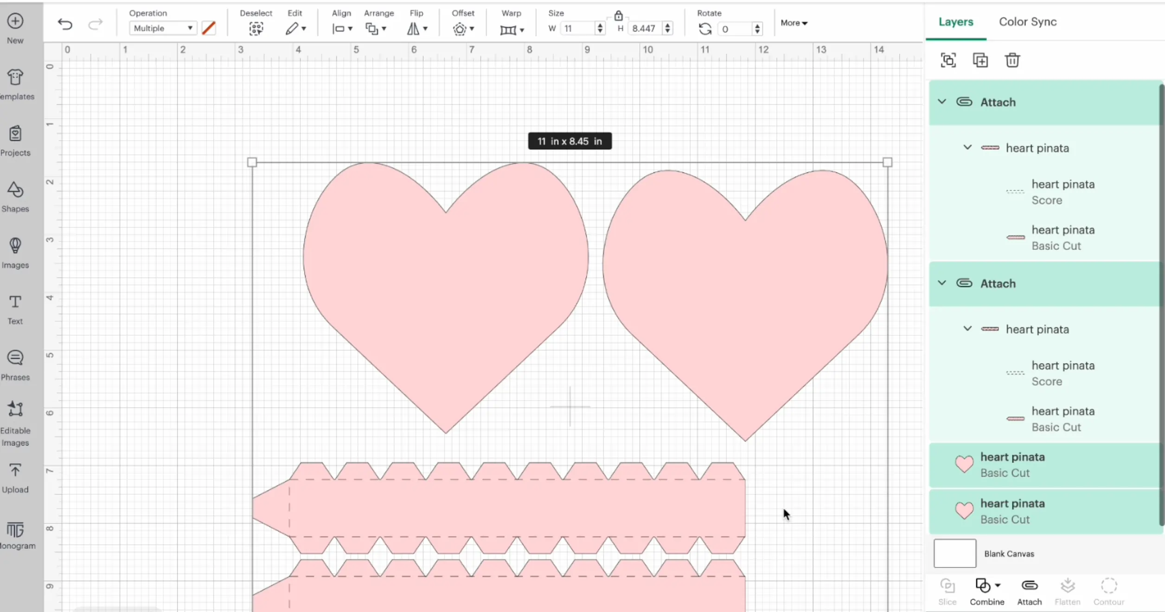The height and width of the screenshot is (612, 1165).
Task: Switch to the Color Sync tab
Action: click(x=1027, y=21)
